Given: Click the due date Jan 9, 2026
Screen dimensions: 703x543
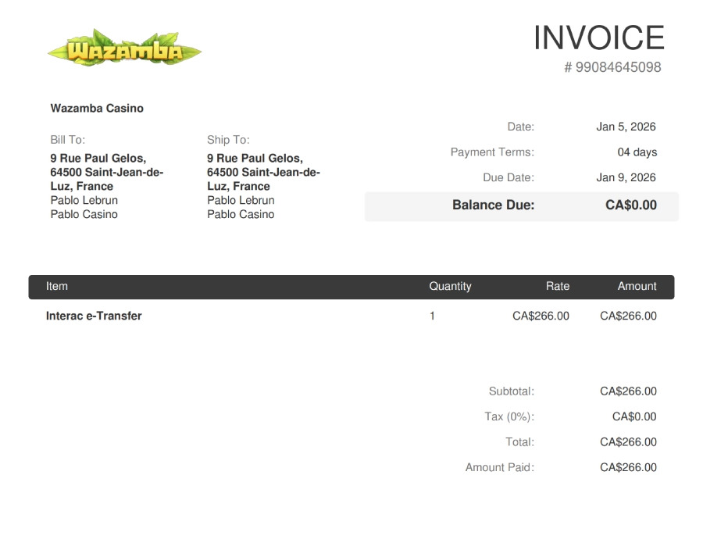Looking at the screenshot, I should pyautogui.click(x=626, y=177).
